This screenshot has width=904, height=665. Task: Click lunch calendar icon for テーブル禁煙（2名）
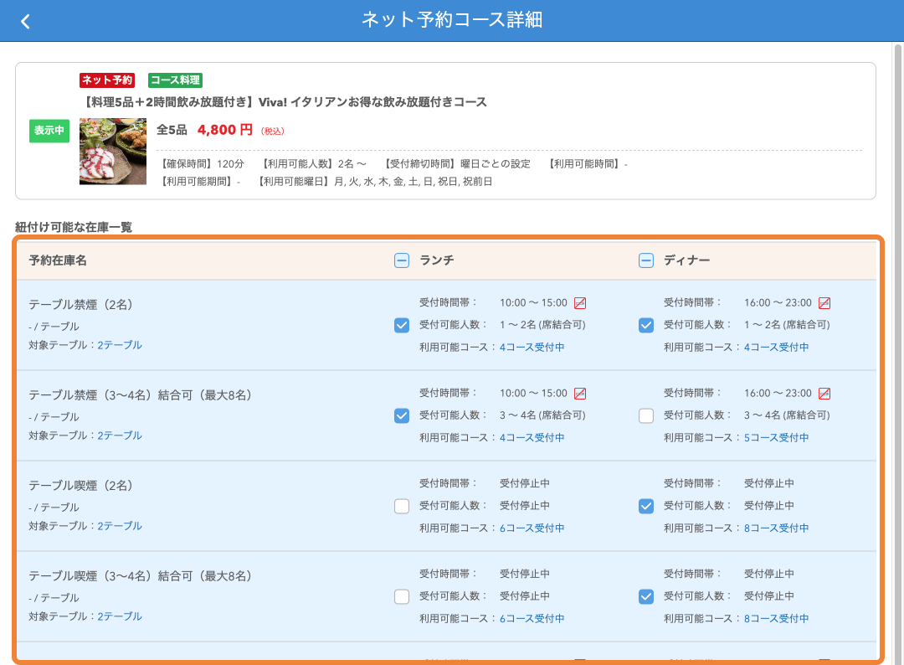pyautogui.click(x=580, y=303)
